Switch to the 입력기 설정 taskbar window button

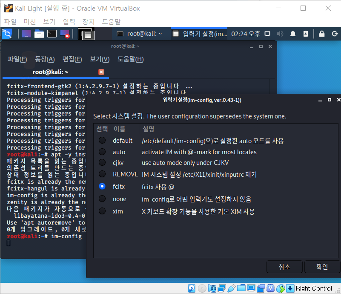(200, 34)
